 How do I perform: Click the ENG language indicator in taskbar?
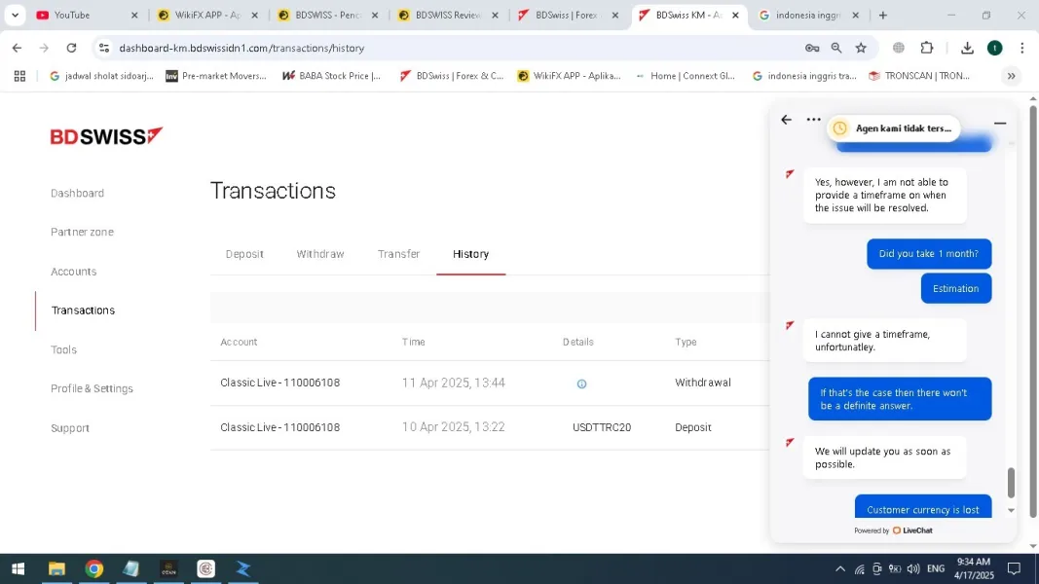(x=936, y=568)
